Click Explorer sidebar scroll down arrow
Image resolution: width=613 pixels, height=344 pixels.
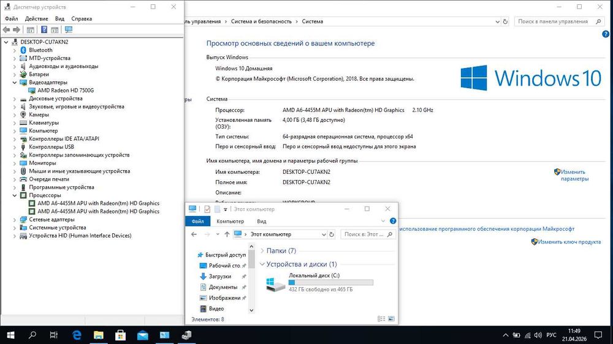click(251, 310)
